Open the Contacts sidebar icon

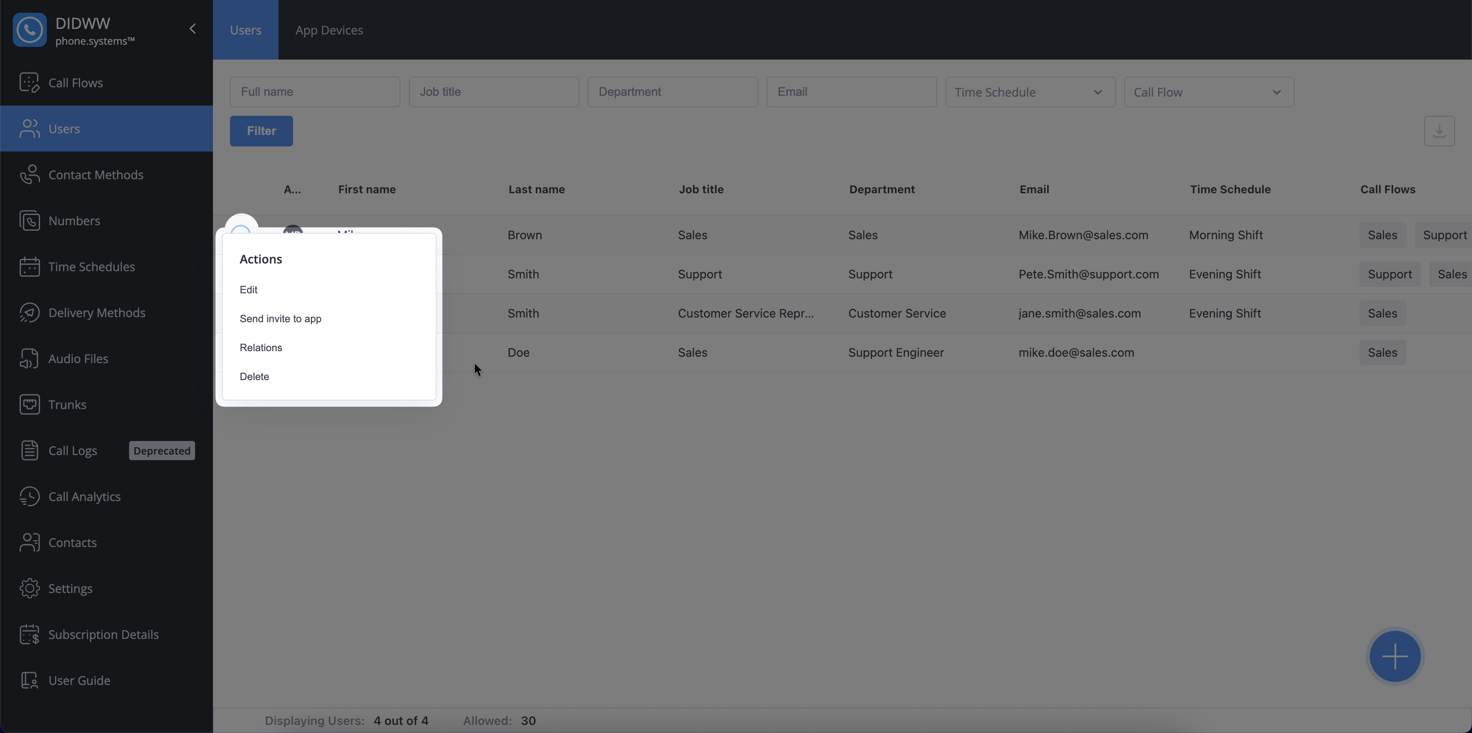[29, 542]
